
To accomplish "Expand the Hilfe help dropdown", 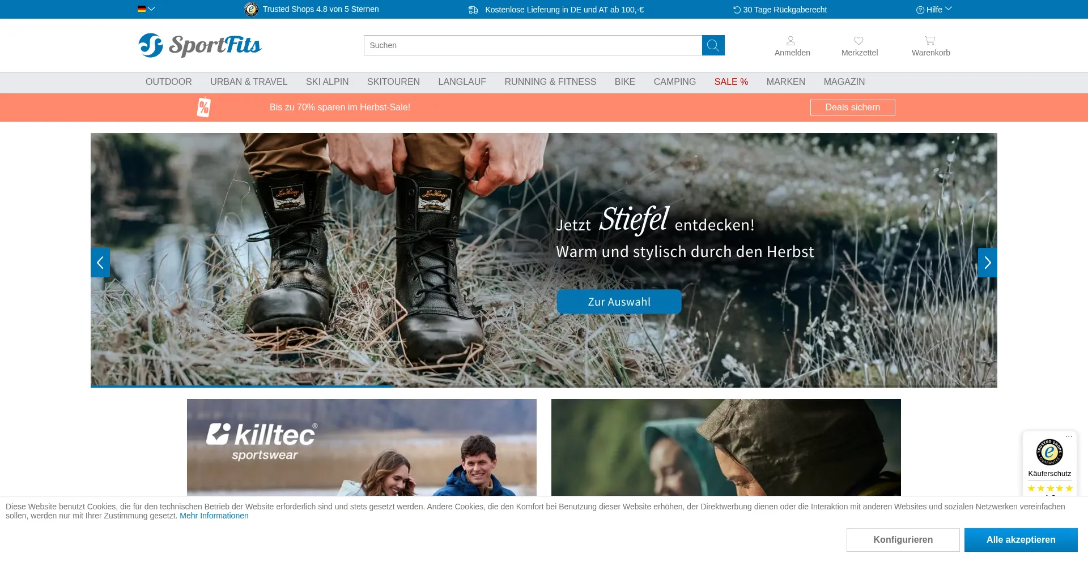I will point(934,10).
